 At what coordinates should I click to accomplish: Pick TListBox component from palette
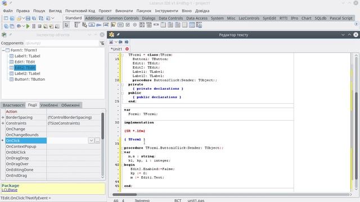142,25
